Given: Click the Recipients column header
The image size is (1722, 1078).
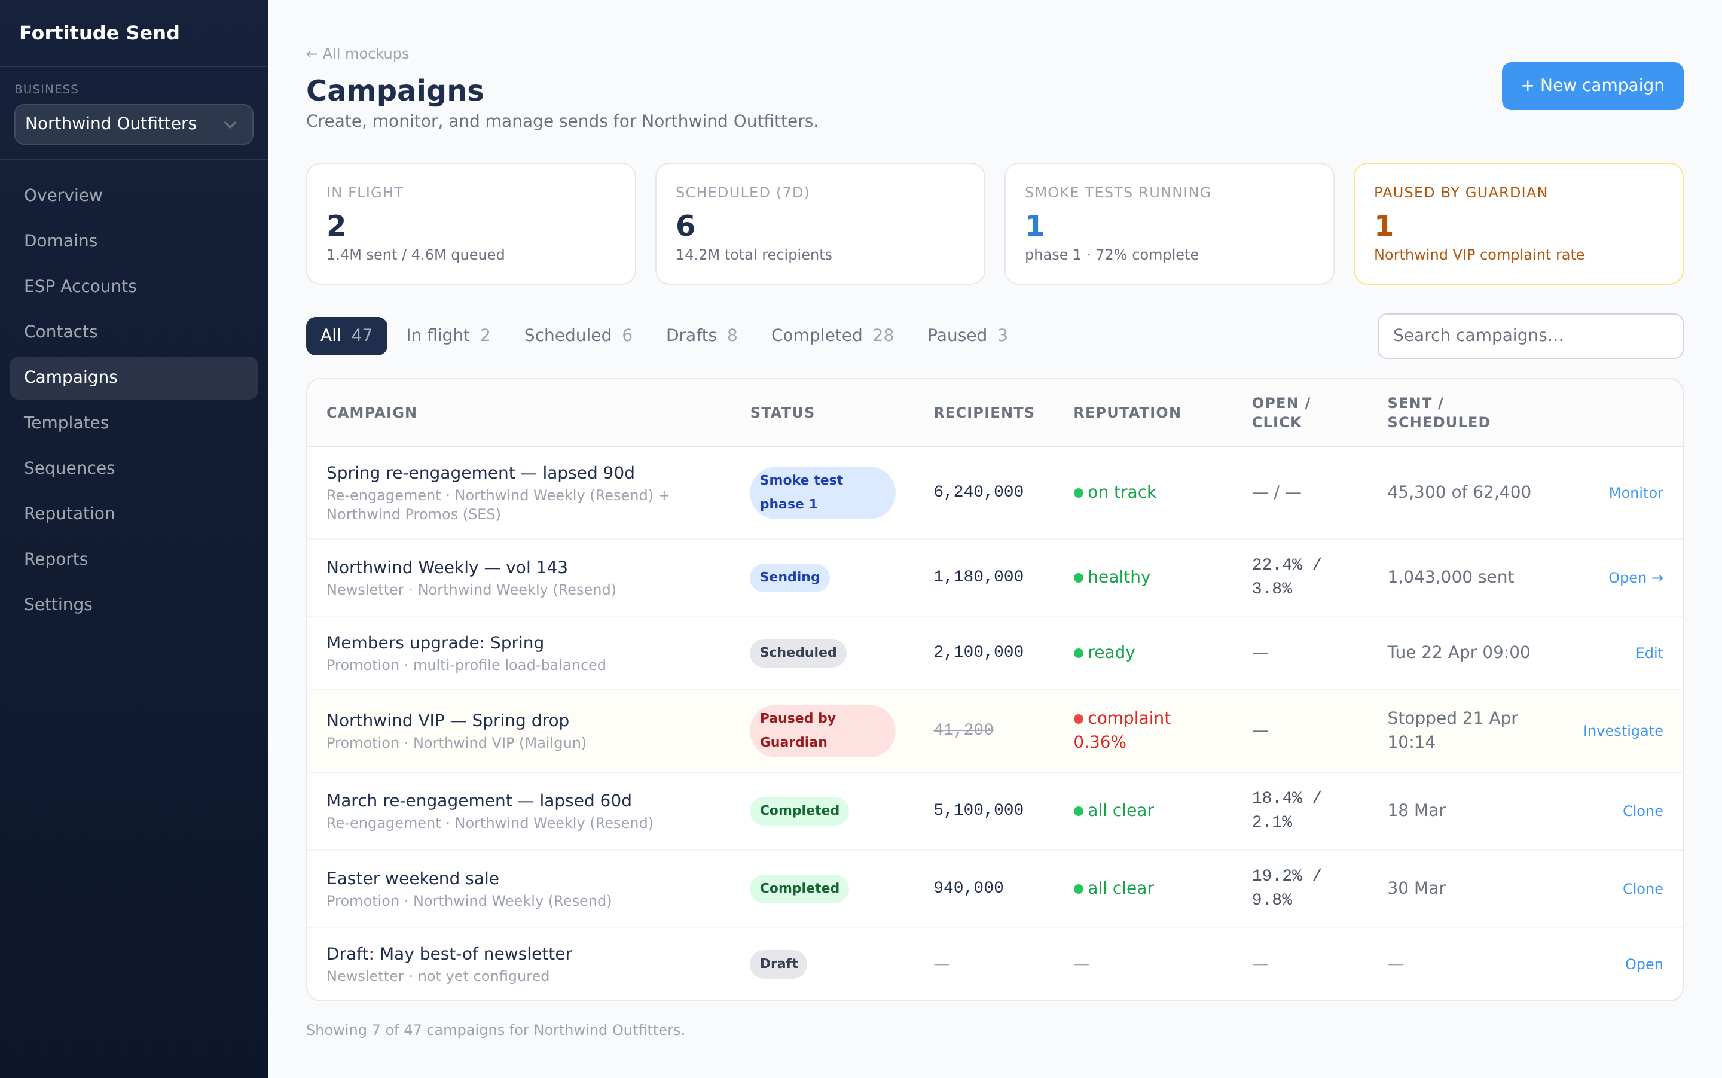Looking at the screenshot, I should pyautogui.click(x=983, y=413).
